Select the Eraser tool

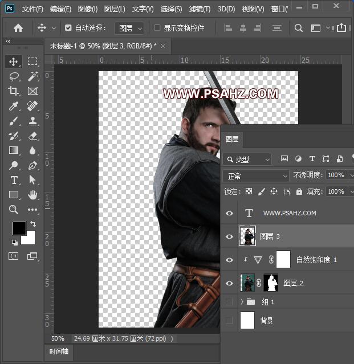[32, 136]
